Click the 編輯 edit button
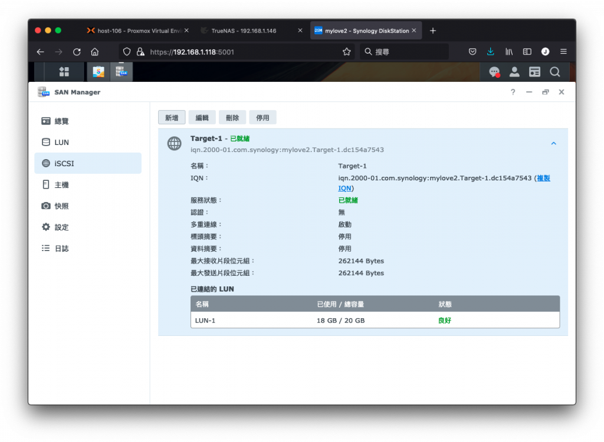Viewport: 604px width, 442px height. coord(202,118)
